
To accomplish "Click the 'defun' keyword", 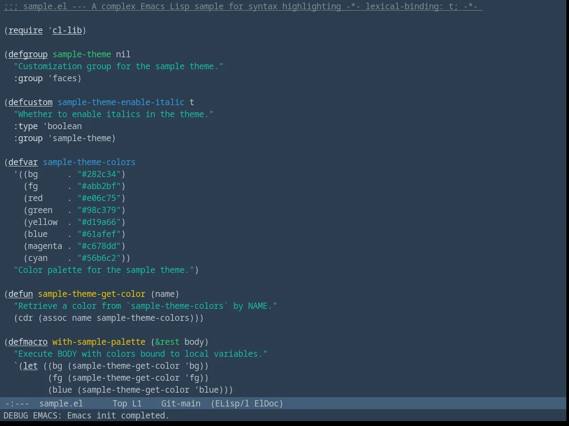I will pyautogui.click(x=20, y=294).
